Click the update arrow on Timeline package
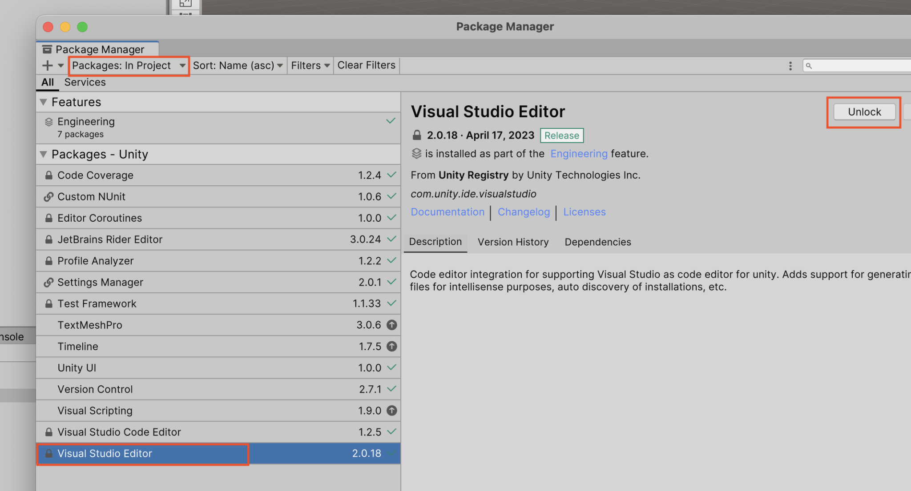 (x=391, y=346)
